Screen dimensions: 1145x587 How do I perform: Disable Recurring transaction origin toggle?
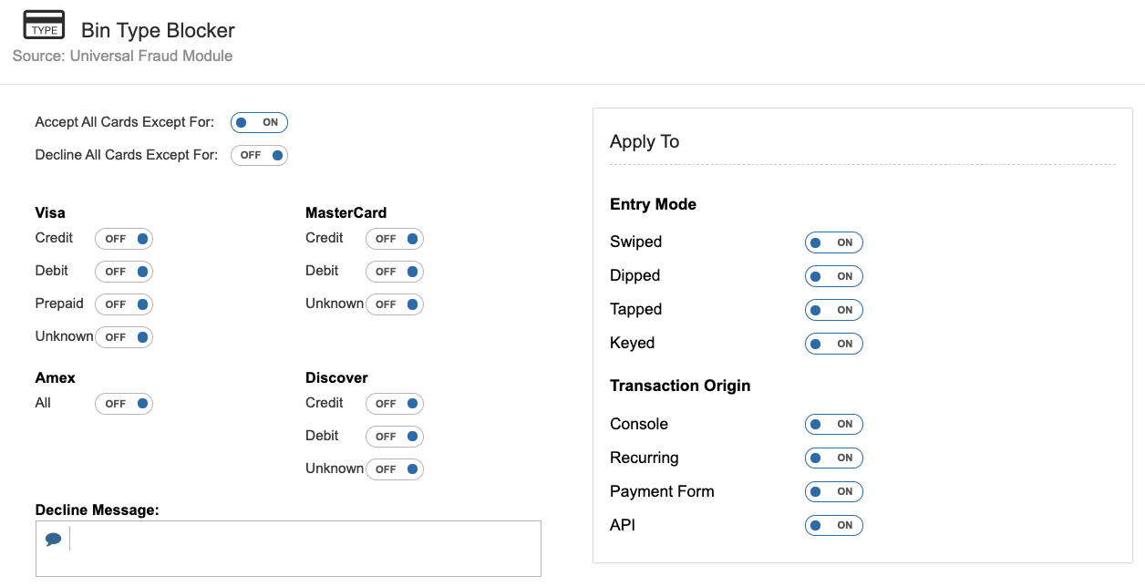[x=833, y=458]
